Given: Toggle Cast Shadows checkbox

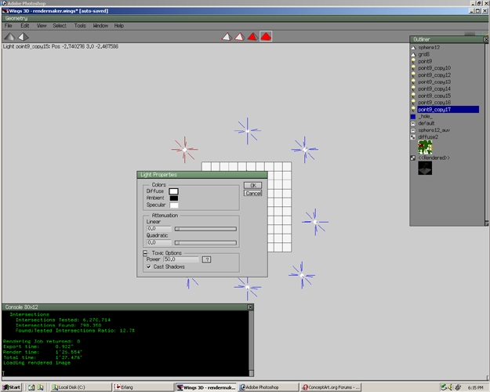Looking at the screenshot, I should pyautogui.click(x=149, y=267).
